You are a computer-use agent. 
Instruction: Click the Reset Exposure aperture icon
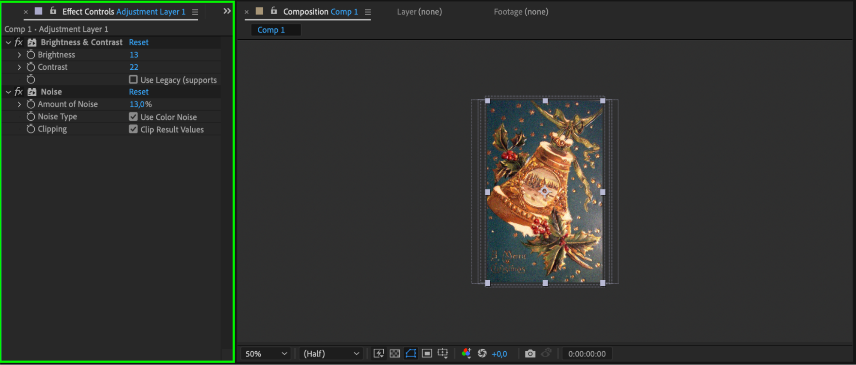pos(482,353)
